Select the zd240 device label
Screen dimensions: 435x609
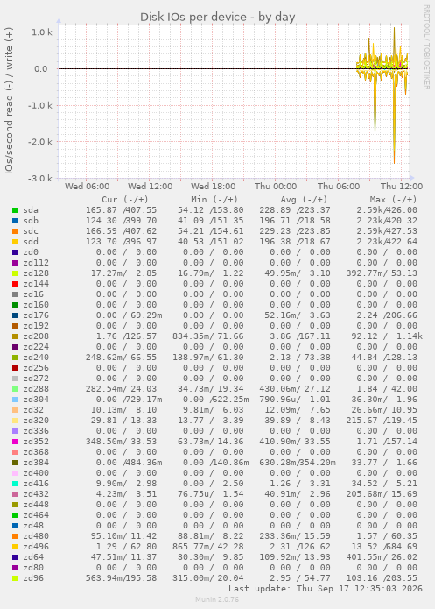pyautogui.click(x=36, y=358)
